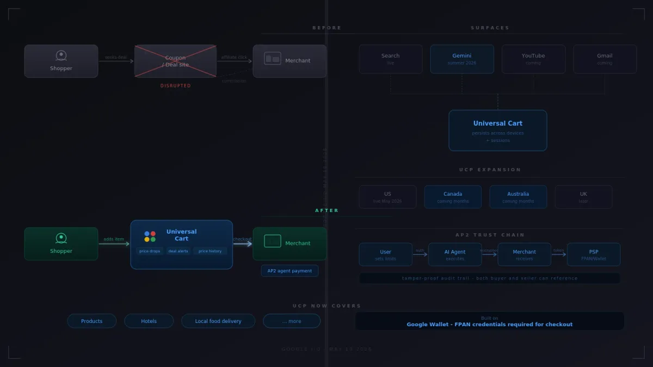Click the UCP EXPANSION heading

(490, 170)
